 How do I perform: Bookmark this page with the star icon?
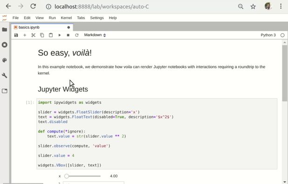(253, 7)
